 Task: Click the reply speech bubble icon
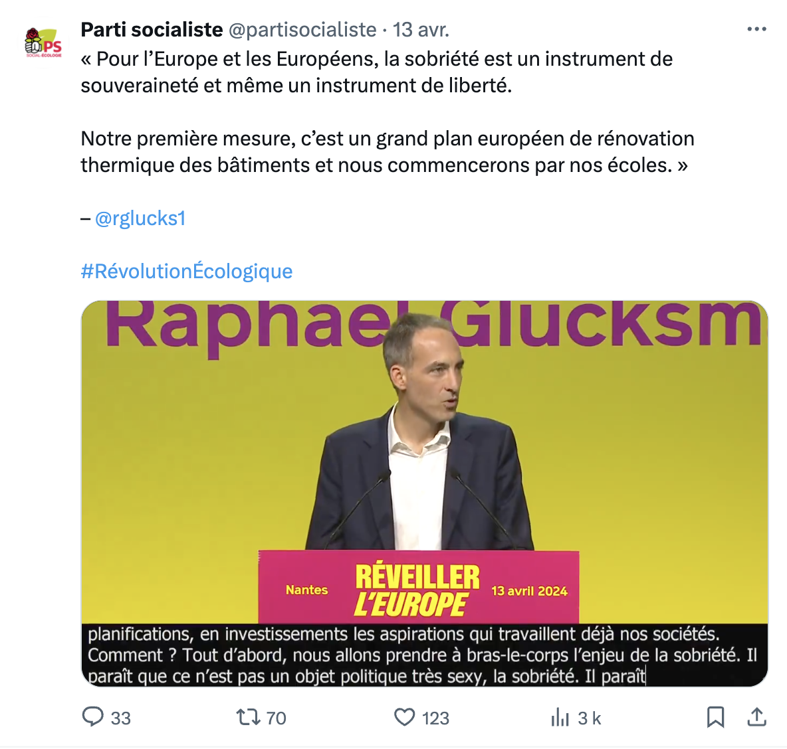point(92,717)
